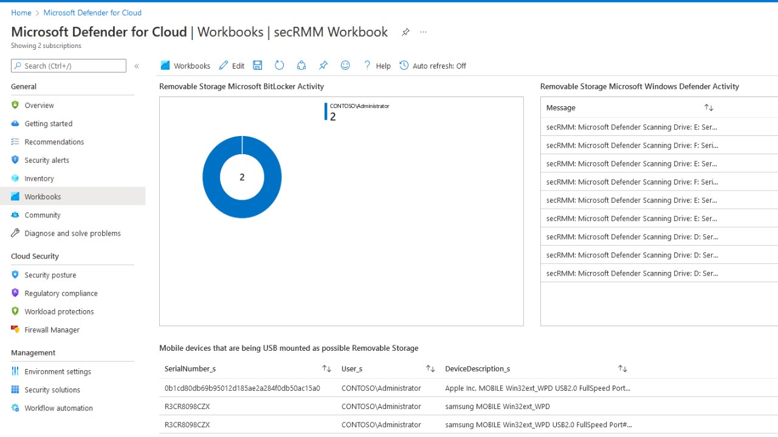Viewport: 778px width, 437px height.
Task: Click the Edit pencil button
Action: [232, 66]
